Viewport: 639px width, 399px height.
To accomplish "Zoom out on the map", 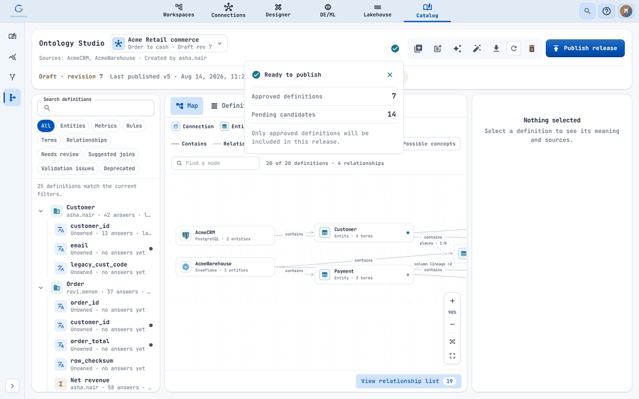I will pos(452,325).
